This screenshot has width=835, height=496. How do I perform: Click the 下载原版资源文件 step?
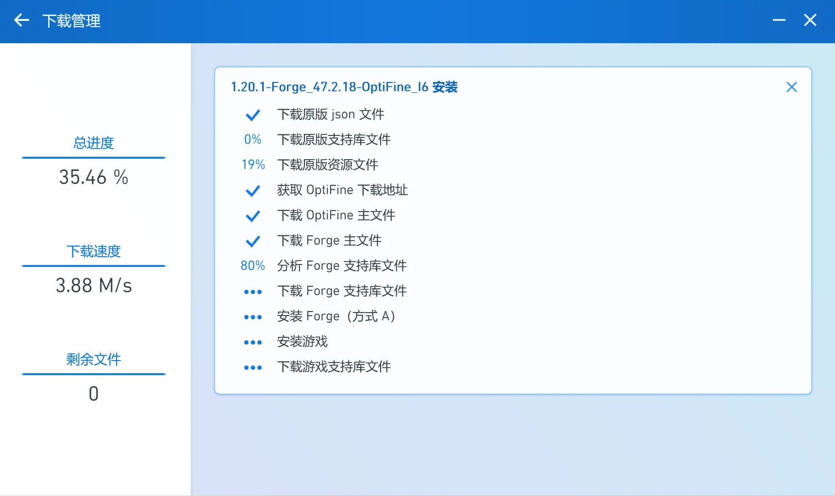click(x=328, y=165)
